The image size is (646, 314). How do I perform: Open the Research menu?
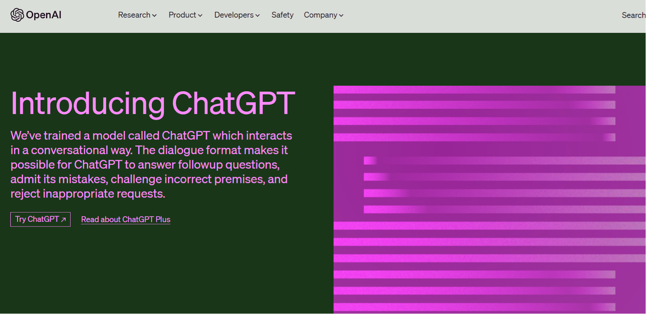pos(137,15)
